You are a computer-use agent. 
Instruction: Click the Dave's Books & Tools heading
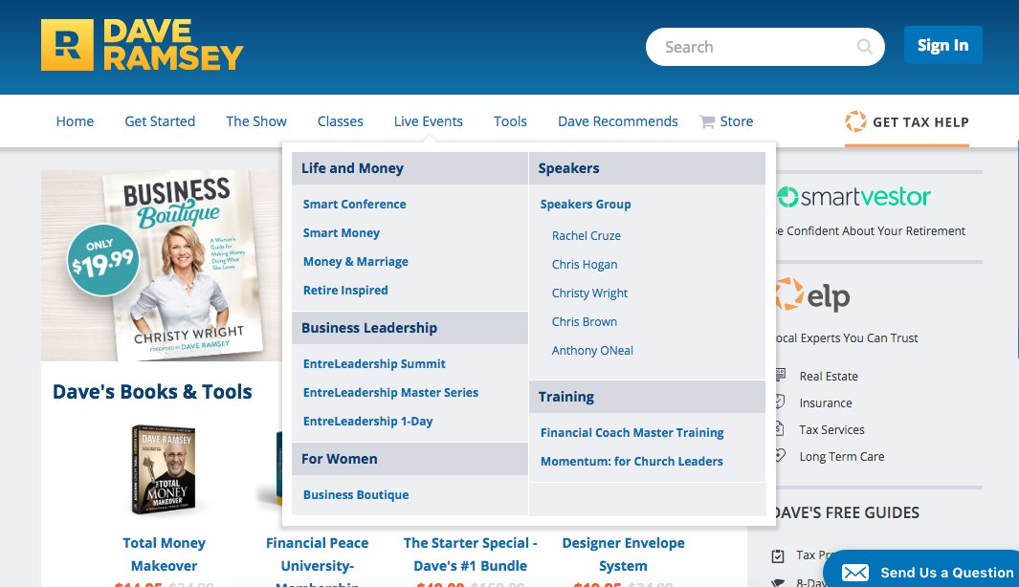152,392
